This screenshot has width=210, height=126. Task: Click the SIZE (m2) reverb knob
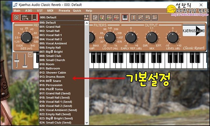26,38
